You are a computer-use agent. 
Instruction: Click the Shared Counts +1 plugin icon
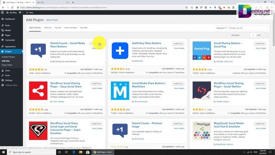pos(38,51)
